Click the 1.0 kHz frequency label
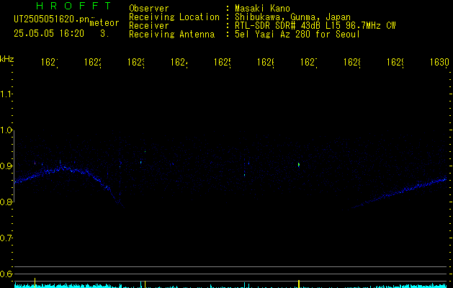 [x=6, y=130]
